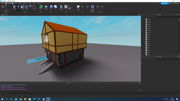
Task: Open the FILE menu
Action: pos(2,3)
